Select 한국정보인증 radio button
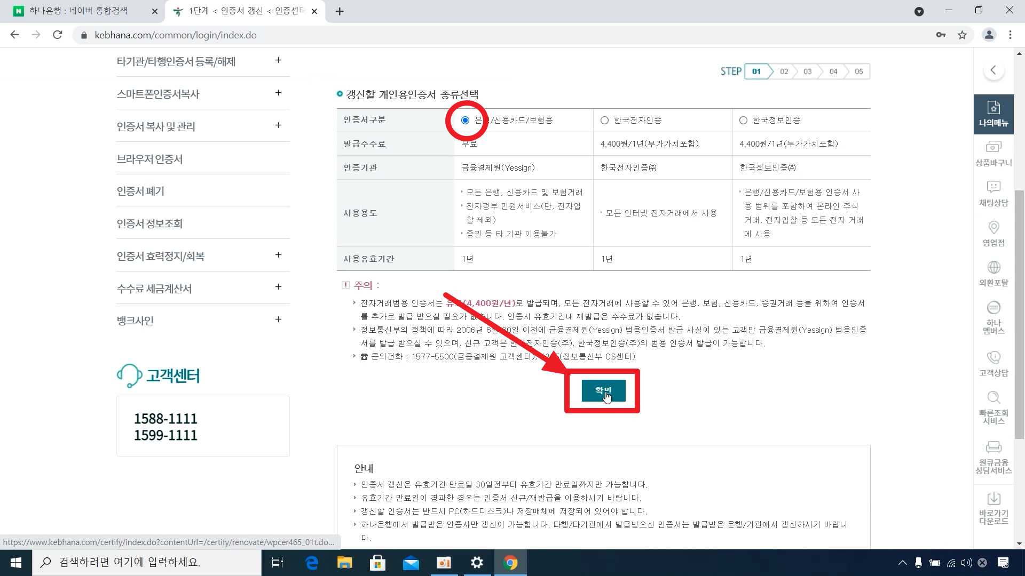This screenshot has width=1025, height=576. (743, 121)
